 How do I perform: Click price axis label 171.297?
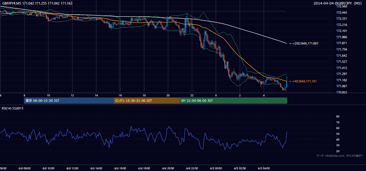coord(341,74)
